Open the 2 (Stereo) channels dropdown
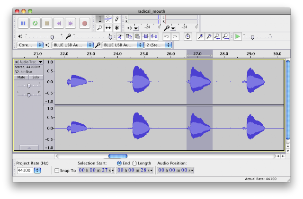The width and height of the screenshot is (303, 199). click(158, 45)
